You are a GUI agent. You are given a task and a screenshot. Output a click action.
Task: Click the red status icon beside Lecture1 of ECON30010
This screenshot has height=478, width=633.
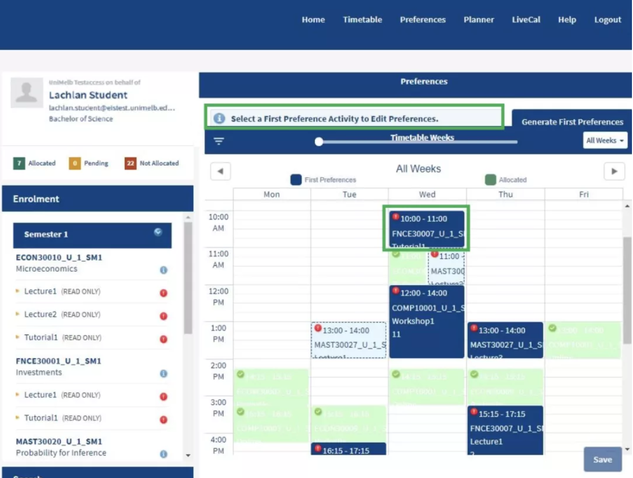click(x=163, y=293)
